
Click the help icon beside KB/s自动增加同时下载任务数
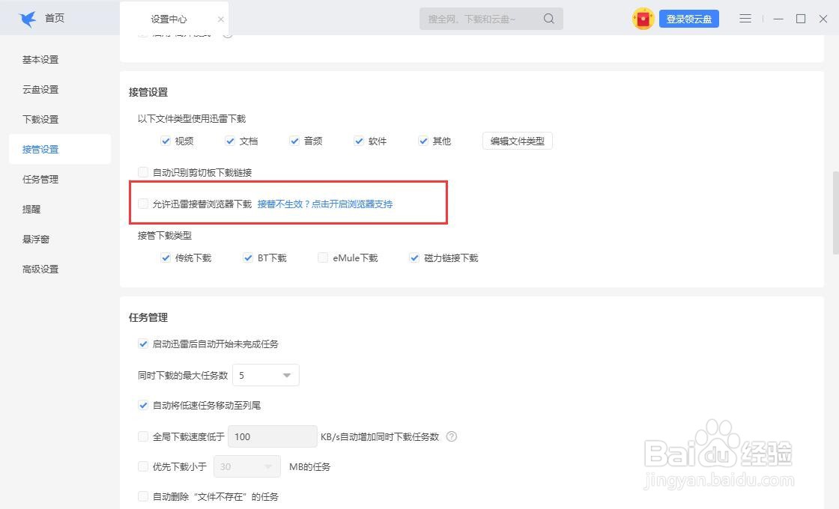click(452, 436)
